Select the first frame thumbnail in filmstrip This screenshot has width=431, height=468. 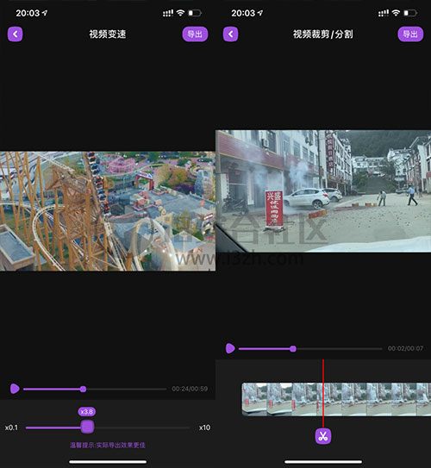point(254,399)
